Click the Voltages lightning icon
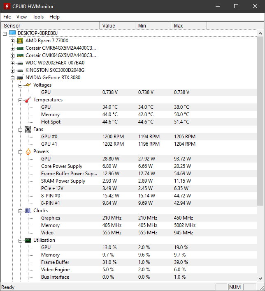Image resolution: width=265 pixels, height=291 pixels. (x=28, y=85)
